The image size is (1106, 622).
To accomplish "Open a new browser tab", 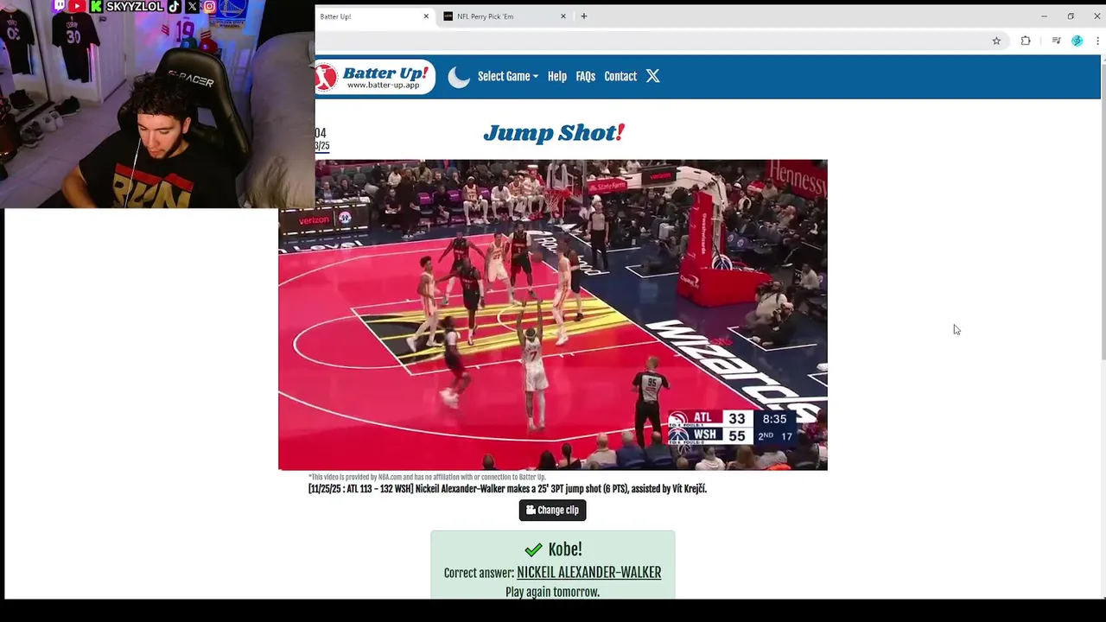I will [x=584, y=16].
